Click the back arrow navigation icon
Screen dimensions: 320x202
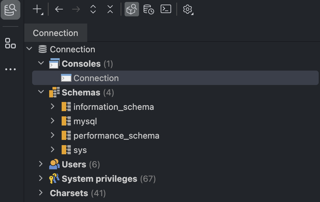[59, 9]
